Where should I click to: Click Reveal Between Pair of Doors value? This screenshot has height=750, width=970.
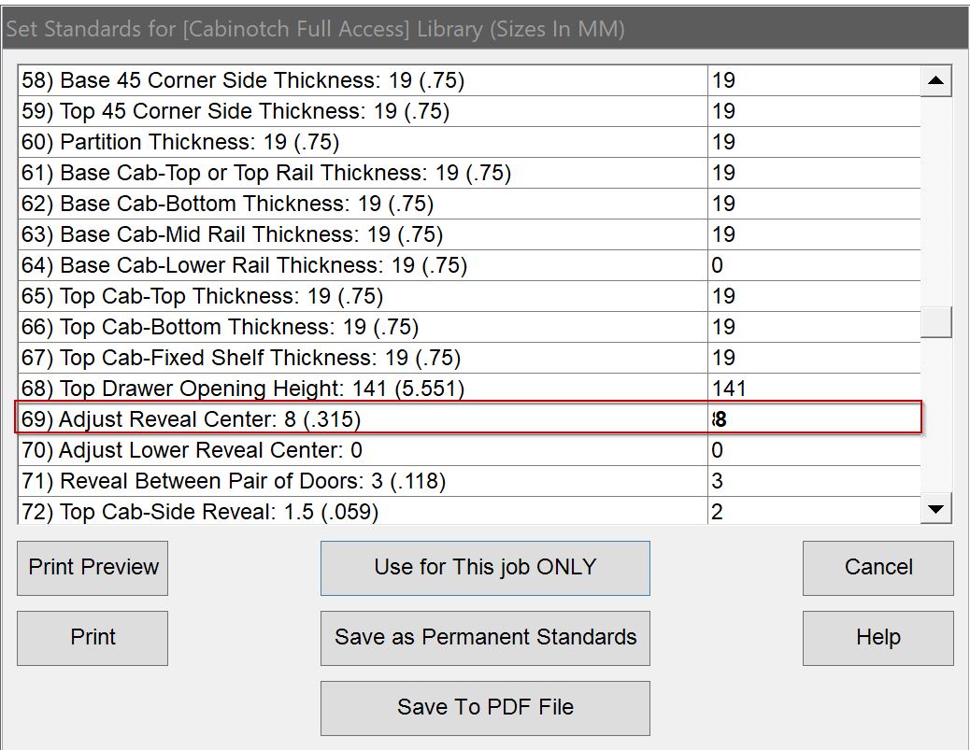click(x=813, y=481)
